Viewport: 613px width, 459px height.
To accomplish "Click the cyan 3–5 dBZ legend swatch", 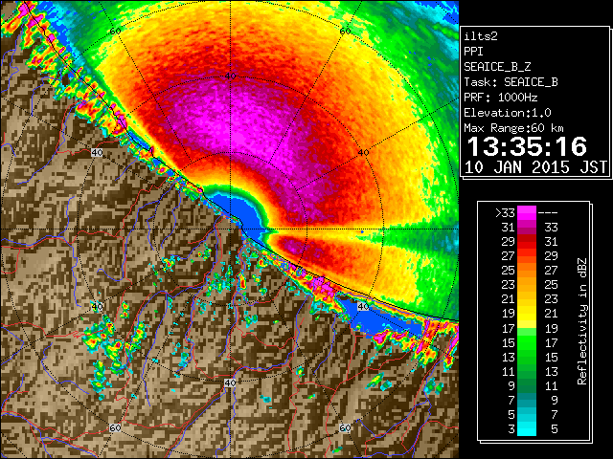I will (x=527, y=429).
